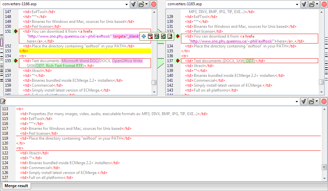
Task: Click the green-lines apply icon in the floating toolbar
Action: [156, 36]
